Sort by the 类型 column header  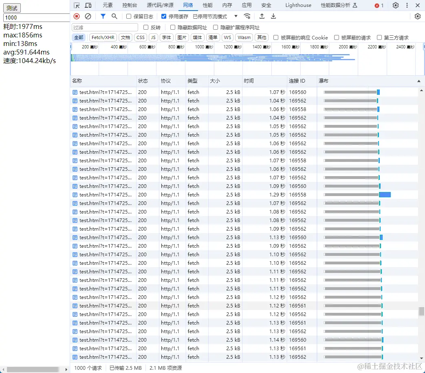[197, 81]
